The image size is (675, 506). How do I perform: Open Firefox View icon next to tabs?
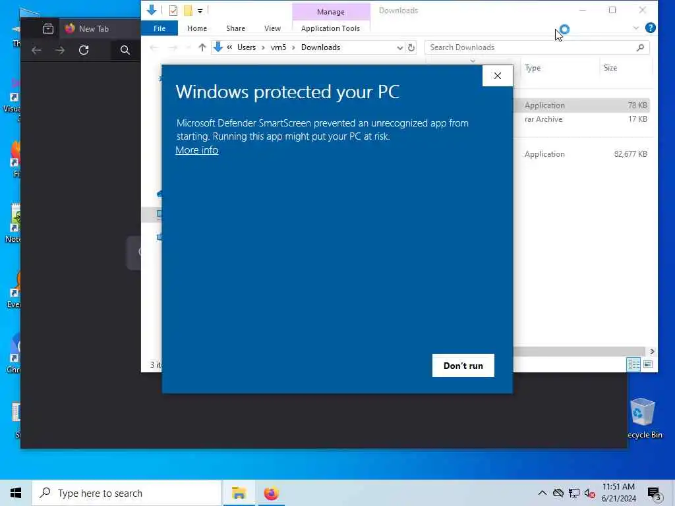[47, 29]
